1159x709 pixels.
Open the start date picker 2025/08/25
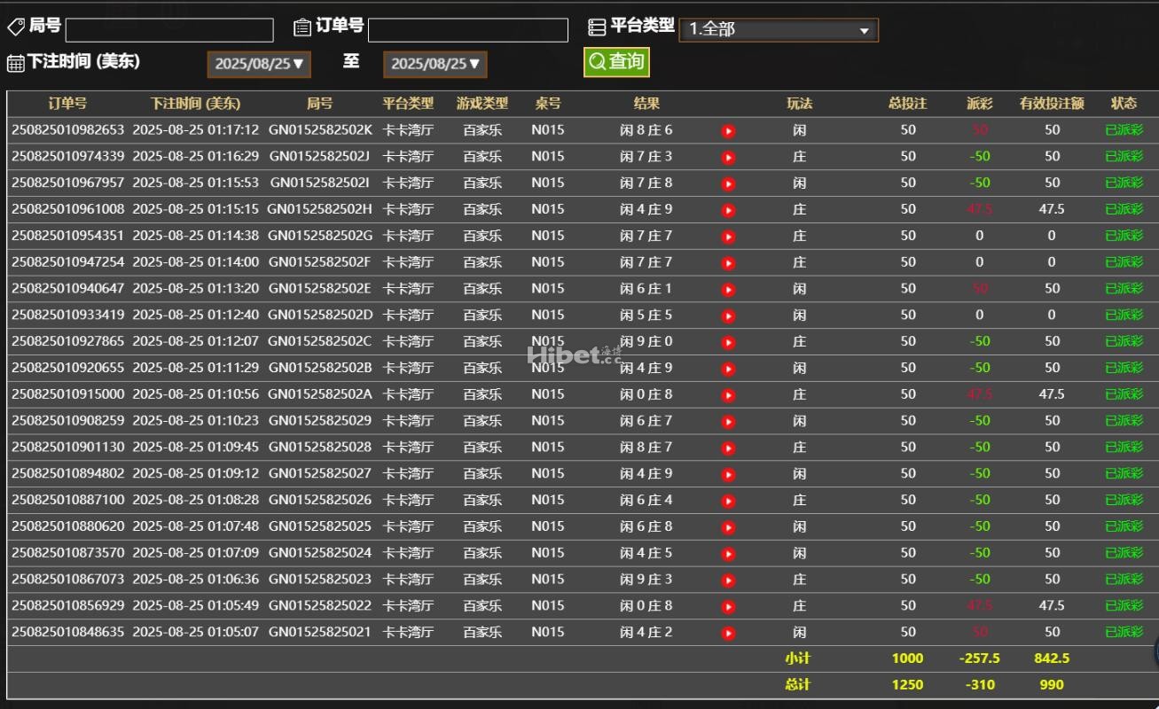259,64
